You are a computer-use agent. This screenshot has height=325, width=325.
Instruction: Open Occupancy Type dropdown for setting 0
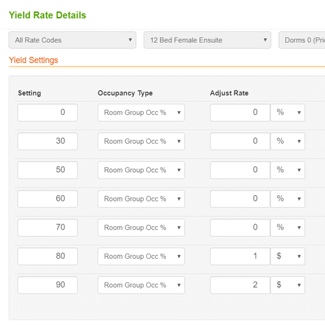tap(141, 112)
